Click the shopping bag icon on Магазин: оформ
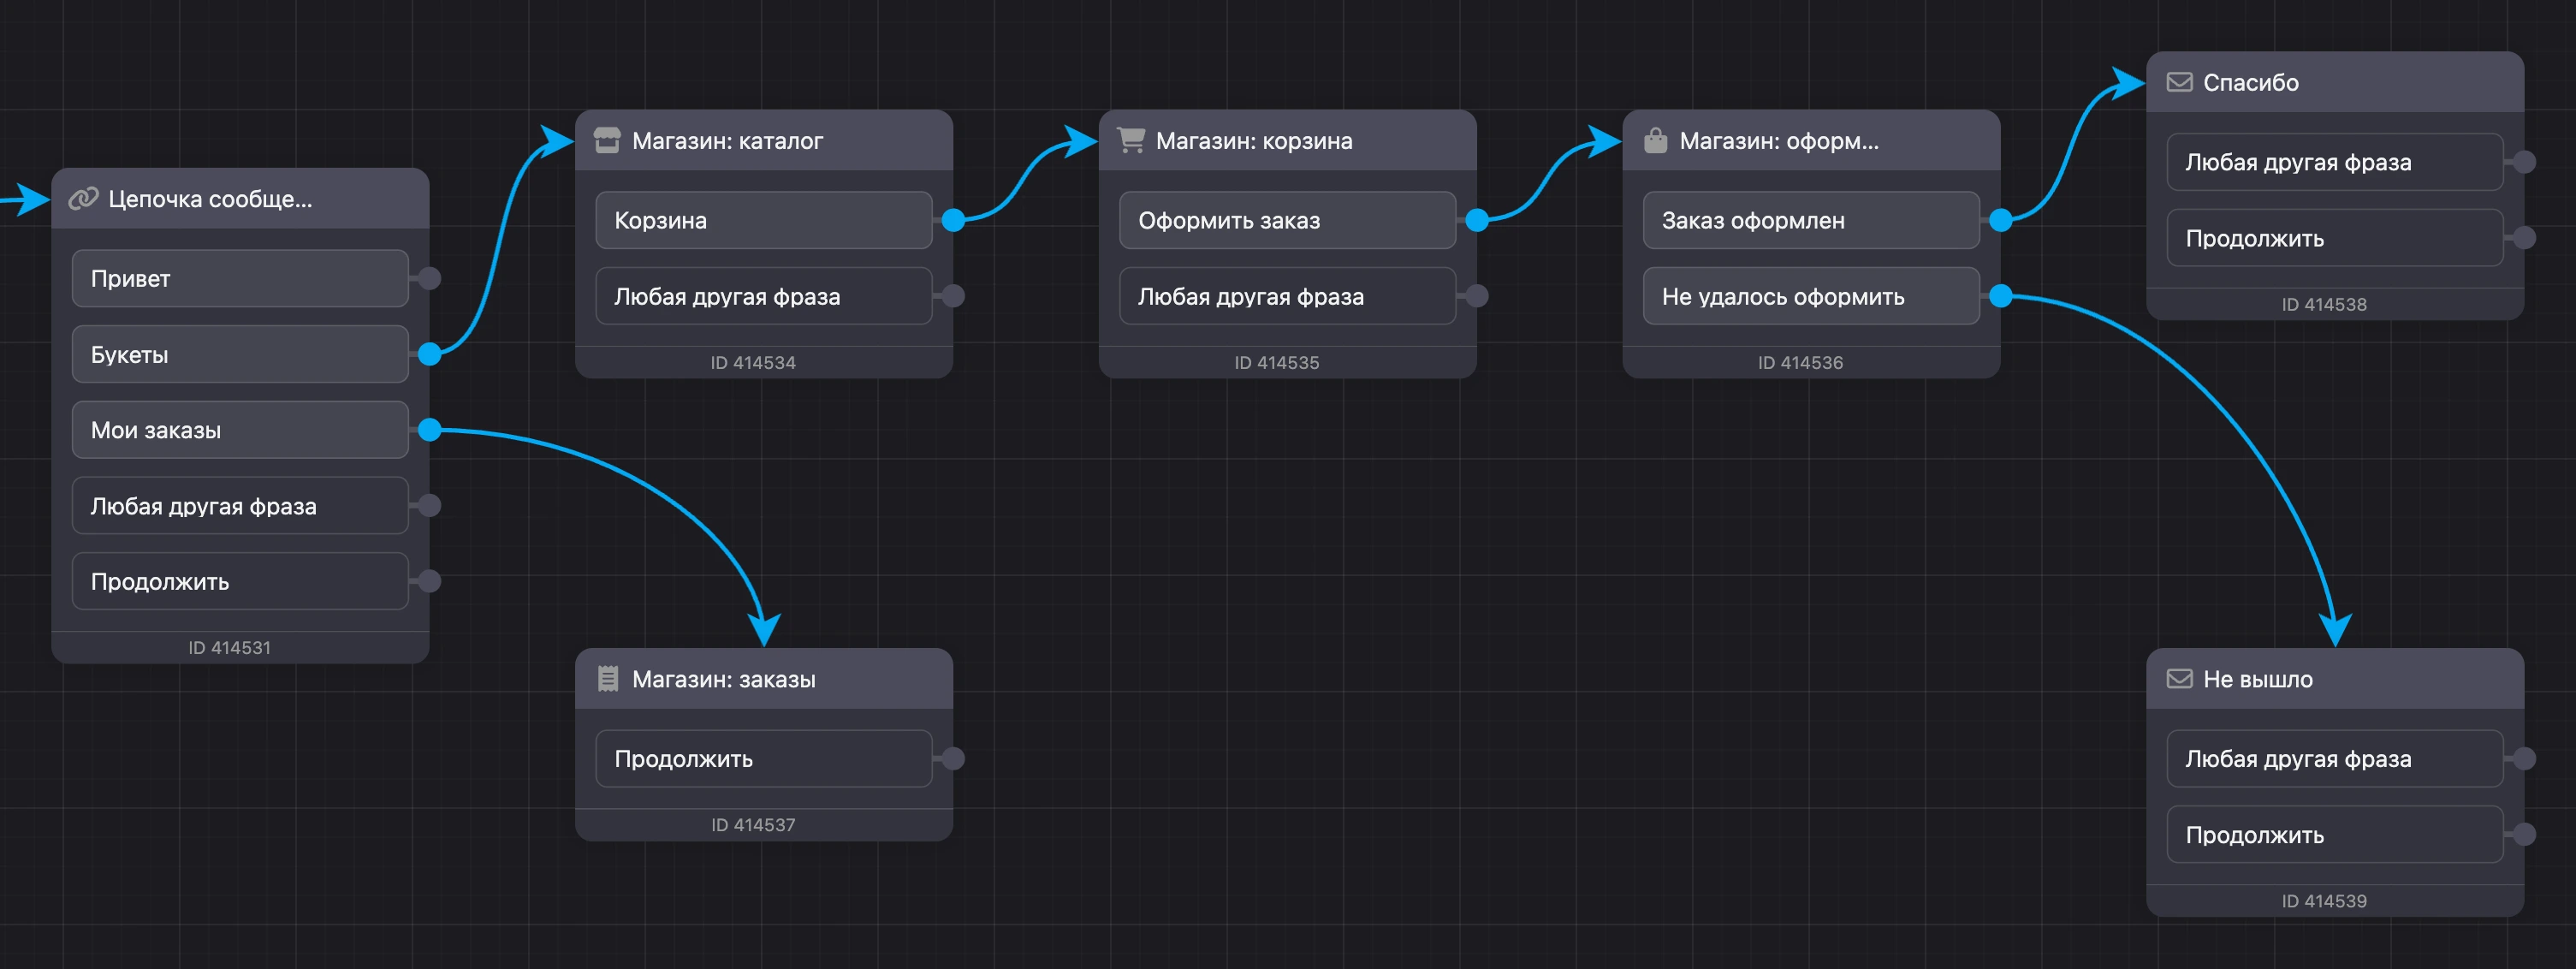Screen dimensions: 2576x969 (1655, 140)
